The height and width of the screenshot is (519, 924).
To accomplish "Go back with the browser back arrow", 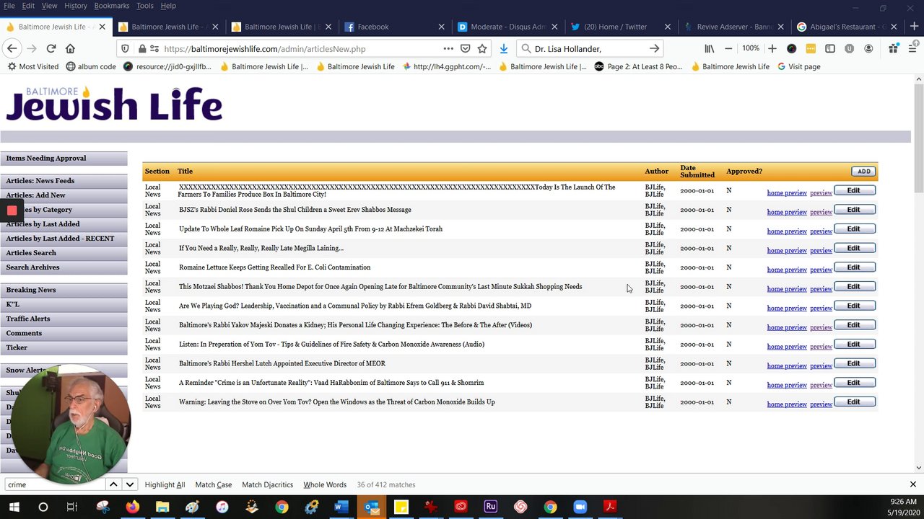I will point(12,48).
